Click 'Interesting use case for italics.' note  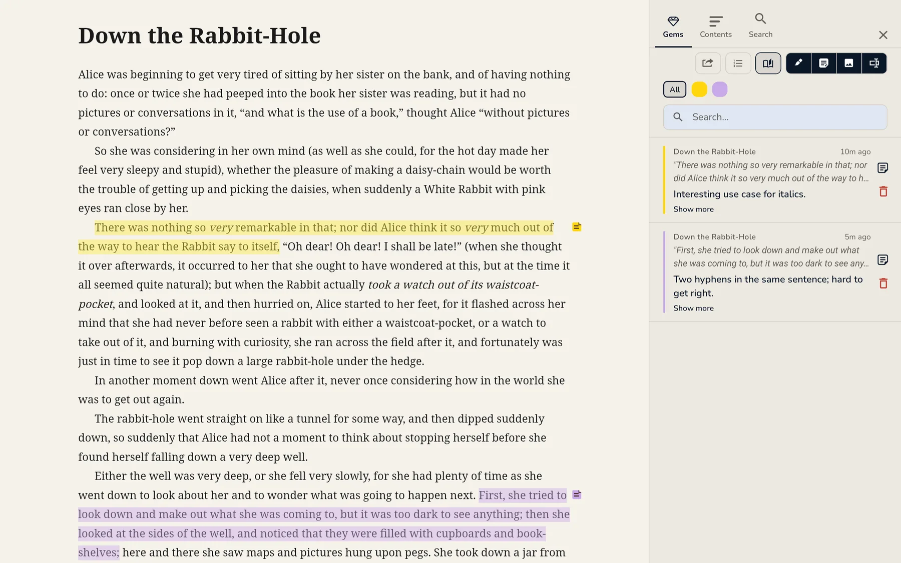click(x=739, y=194)
